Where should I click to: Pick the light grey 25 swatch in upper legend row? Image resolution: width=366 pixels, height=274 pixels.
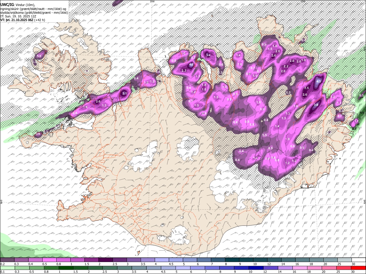tap(344, 260)
